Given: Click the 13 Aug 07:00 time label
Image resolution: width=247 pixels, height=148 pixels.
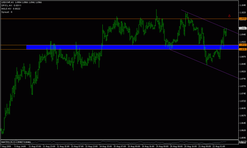Looking at the screenshot, I should [77, 146].
